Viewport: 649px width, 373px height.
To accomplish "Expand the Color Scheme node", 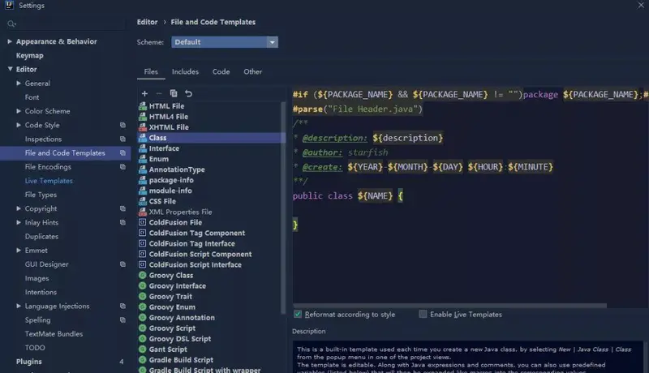I will pos(19,111).
